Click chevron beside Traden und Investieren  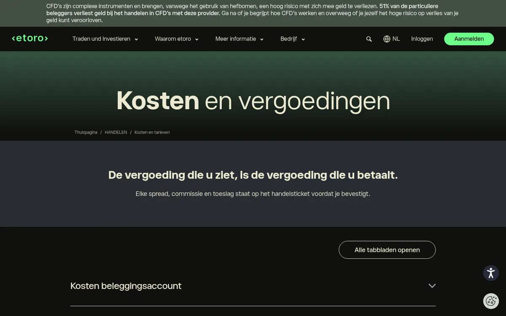(x=136, y=39)
